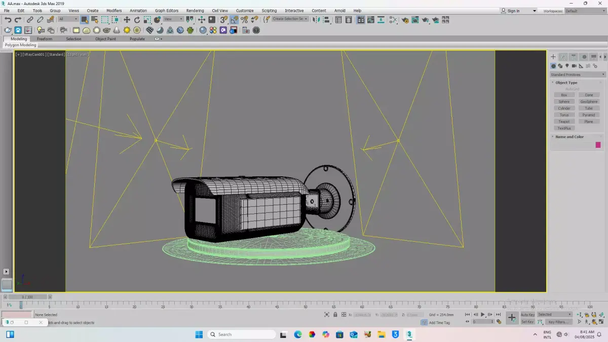Viewport: 608px width, 342px height.
Task: Select the Link tool in main toolbar
Action: click(30, 20)
